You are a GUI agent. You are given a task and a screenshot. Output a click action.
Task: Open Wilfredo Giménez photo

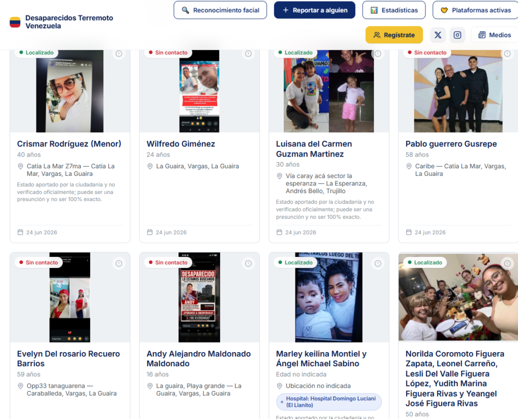click(x=199, y=91)
